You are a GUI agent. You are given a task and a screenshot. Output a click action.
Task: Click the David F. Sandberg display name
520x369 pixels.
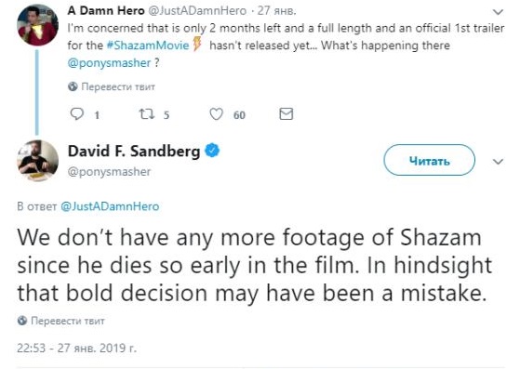pos(134,152)
